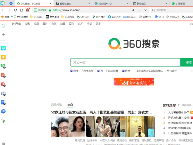Open the 52岁汪峰 news headline
This screenshot has height=145, width=193.
pos(101,112)
